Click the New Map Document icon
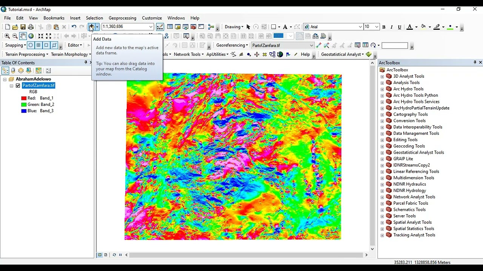The image size is (483, 271). (7, 27)
